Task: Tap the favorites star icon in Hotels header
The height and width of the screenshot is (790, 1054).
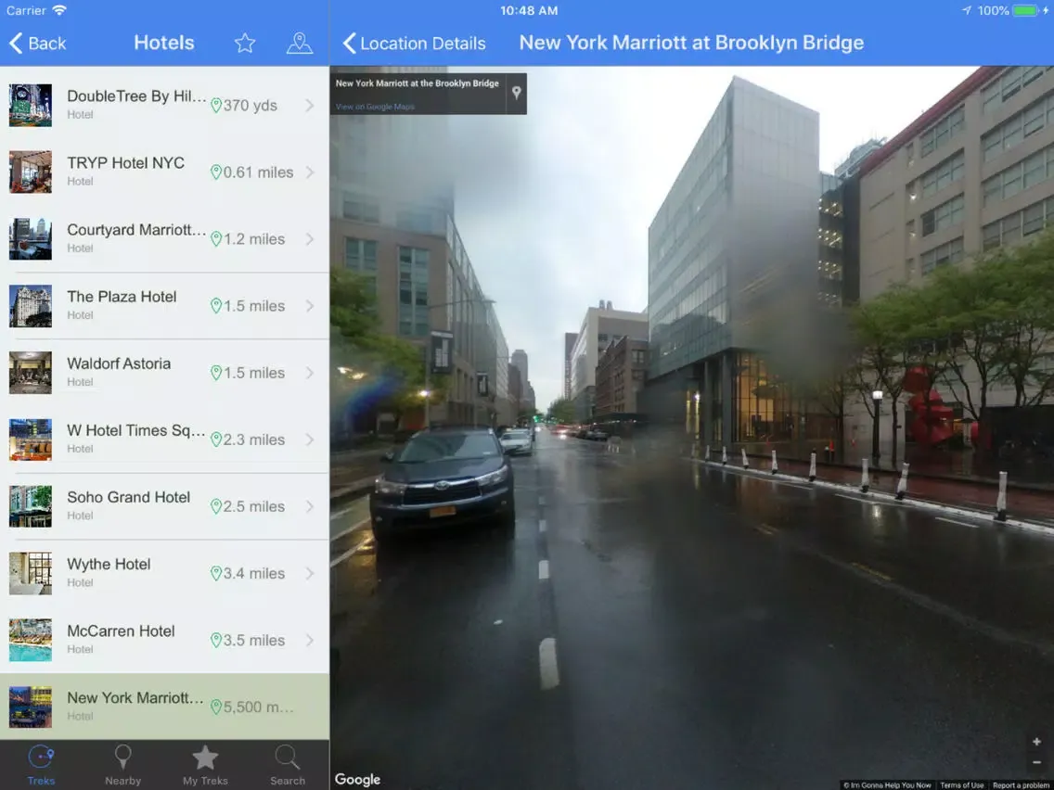Action: pos(245,43)
